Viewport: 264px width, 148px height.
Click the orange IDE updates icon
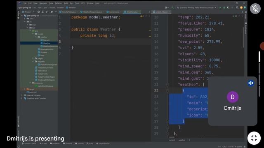[241, 7]
